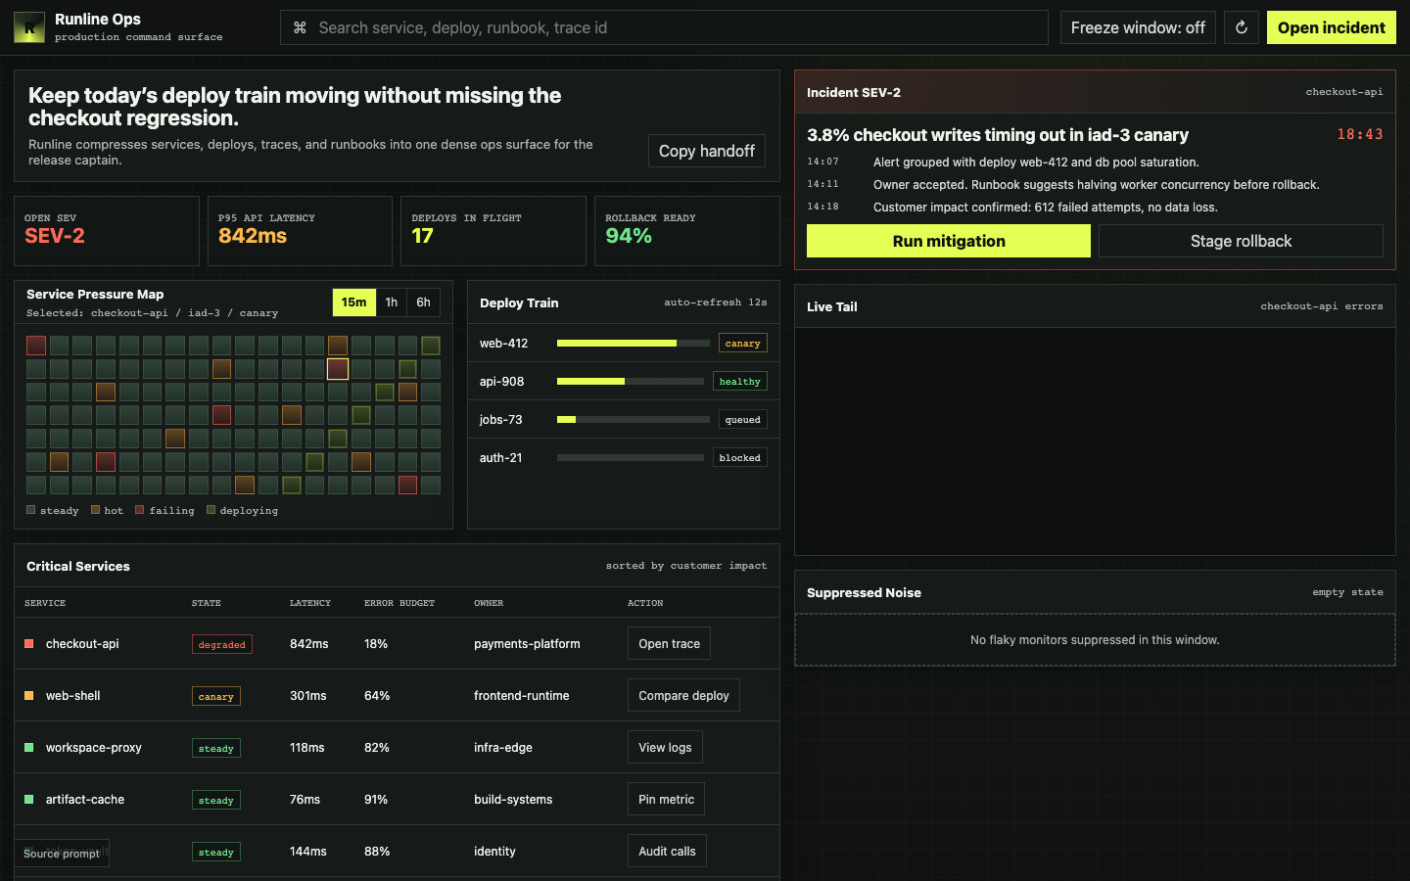Click the top-left failing pressure map cell
This screenshot has width=1410, height=881.
pos(36,346)
